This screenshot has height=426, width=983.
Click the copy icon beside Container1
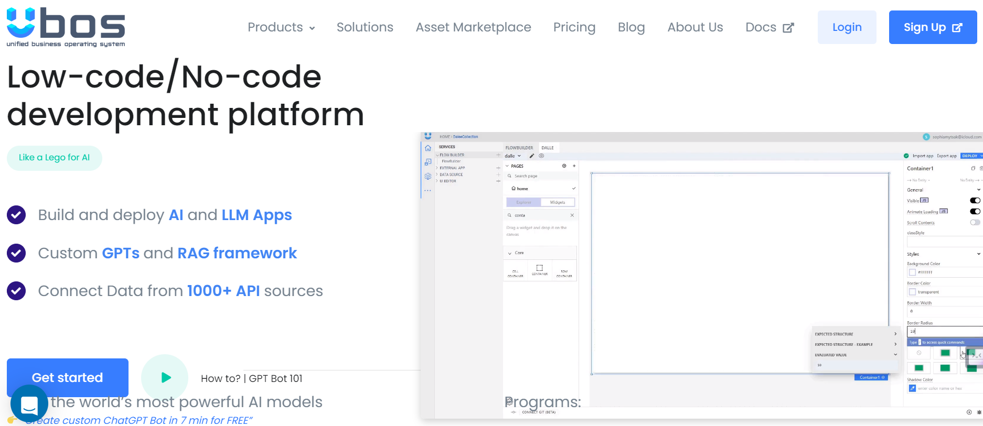pos(973,168)
